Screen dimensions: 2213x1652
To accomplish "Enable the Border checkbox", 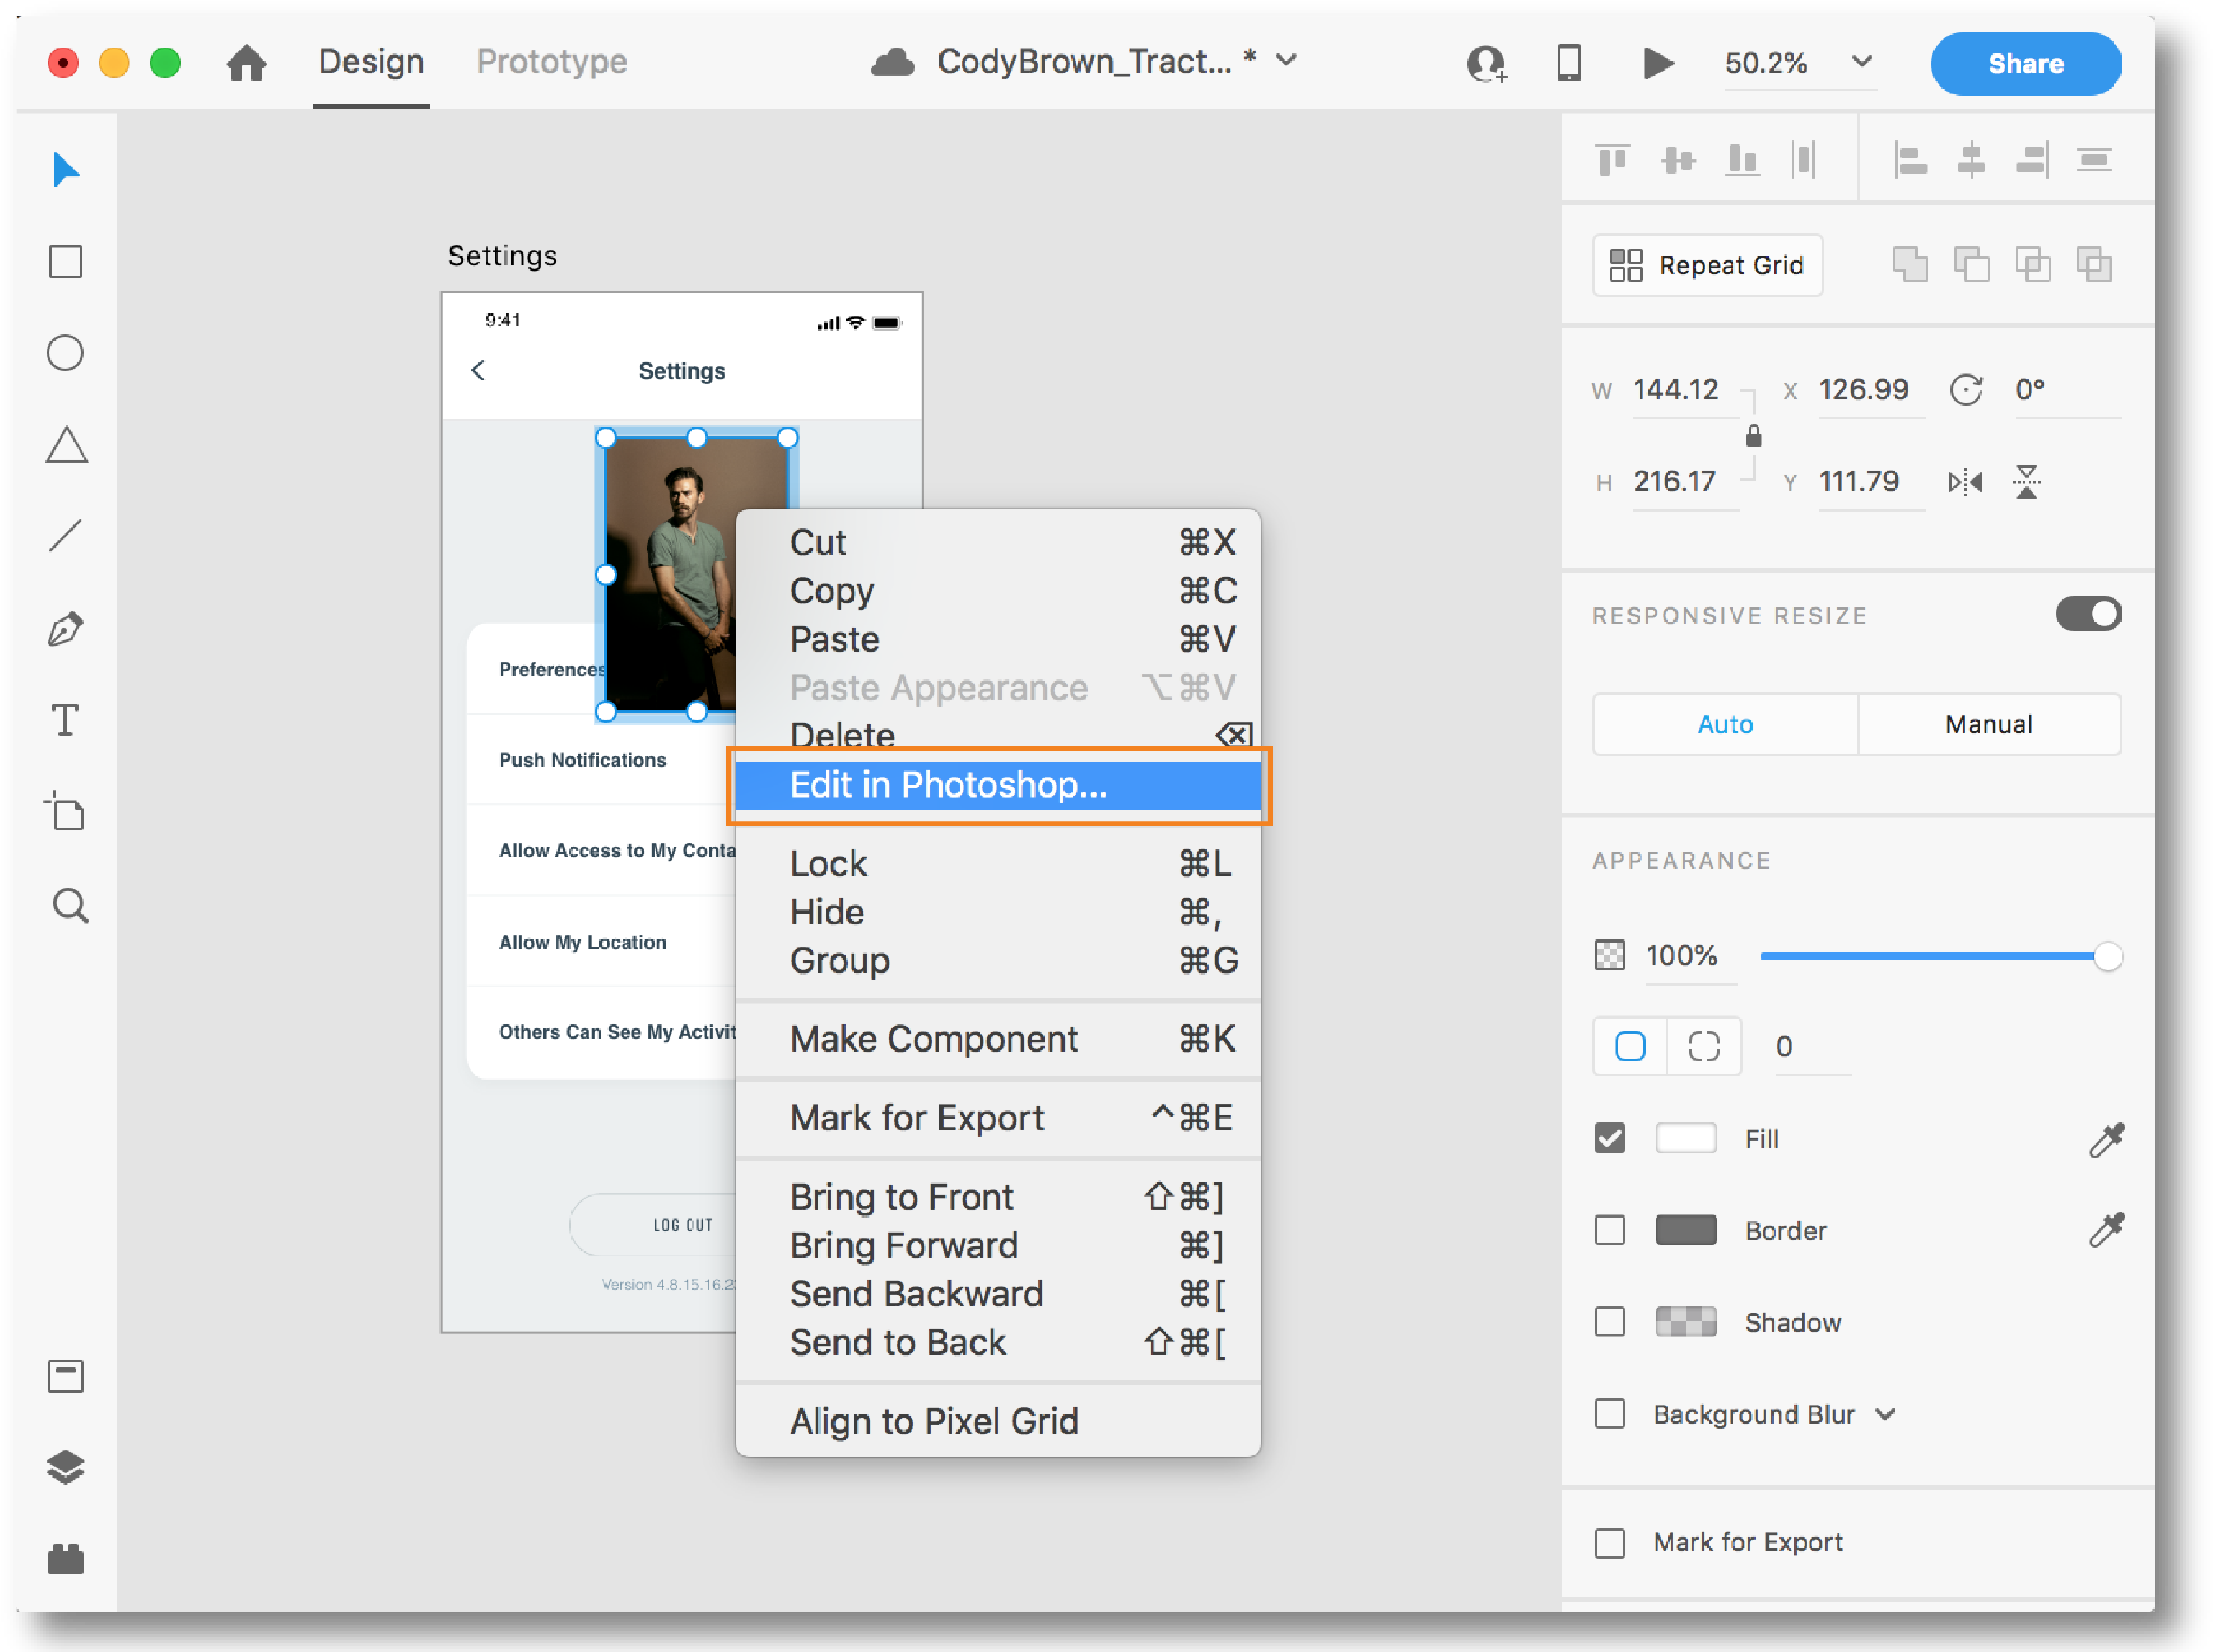I will (x=1610, y=1230).
